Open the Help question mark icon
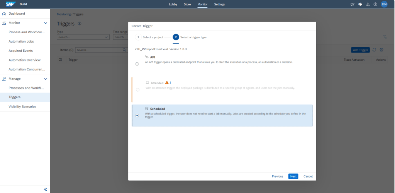This screenshot has width=395, height=193. coord(375,4)
